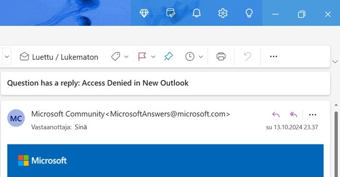Pin this message with the pushpin icon
Screen dimensions: 340x177
click(169, 56)
